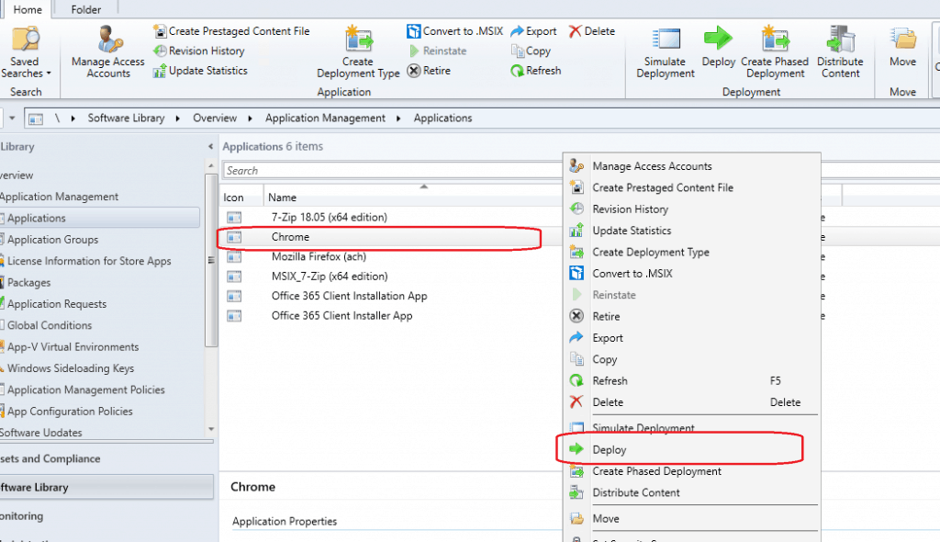Open License Information for Store Apps
The width and height of the screenshot is (940, 542).
coord(89,261)
